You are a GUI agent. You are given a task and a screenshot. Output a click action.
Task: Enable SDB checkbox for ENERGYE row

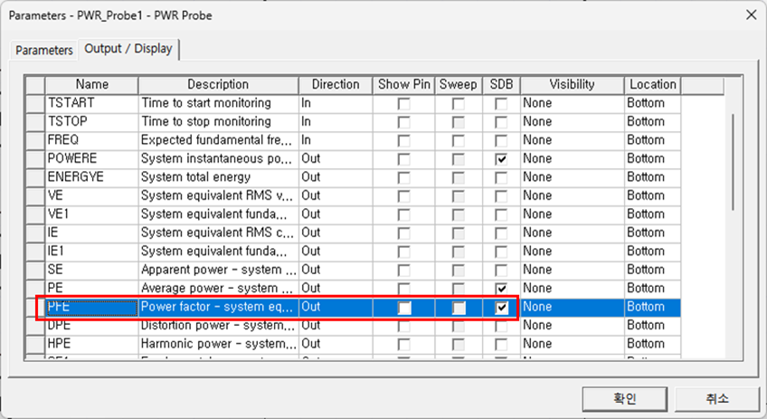click(501, 177)
